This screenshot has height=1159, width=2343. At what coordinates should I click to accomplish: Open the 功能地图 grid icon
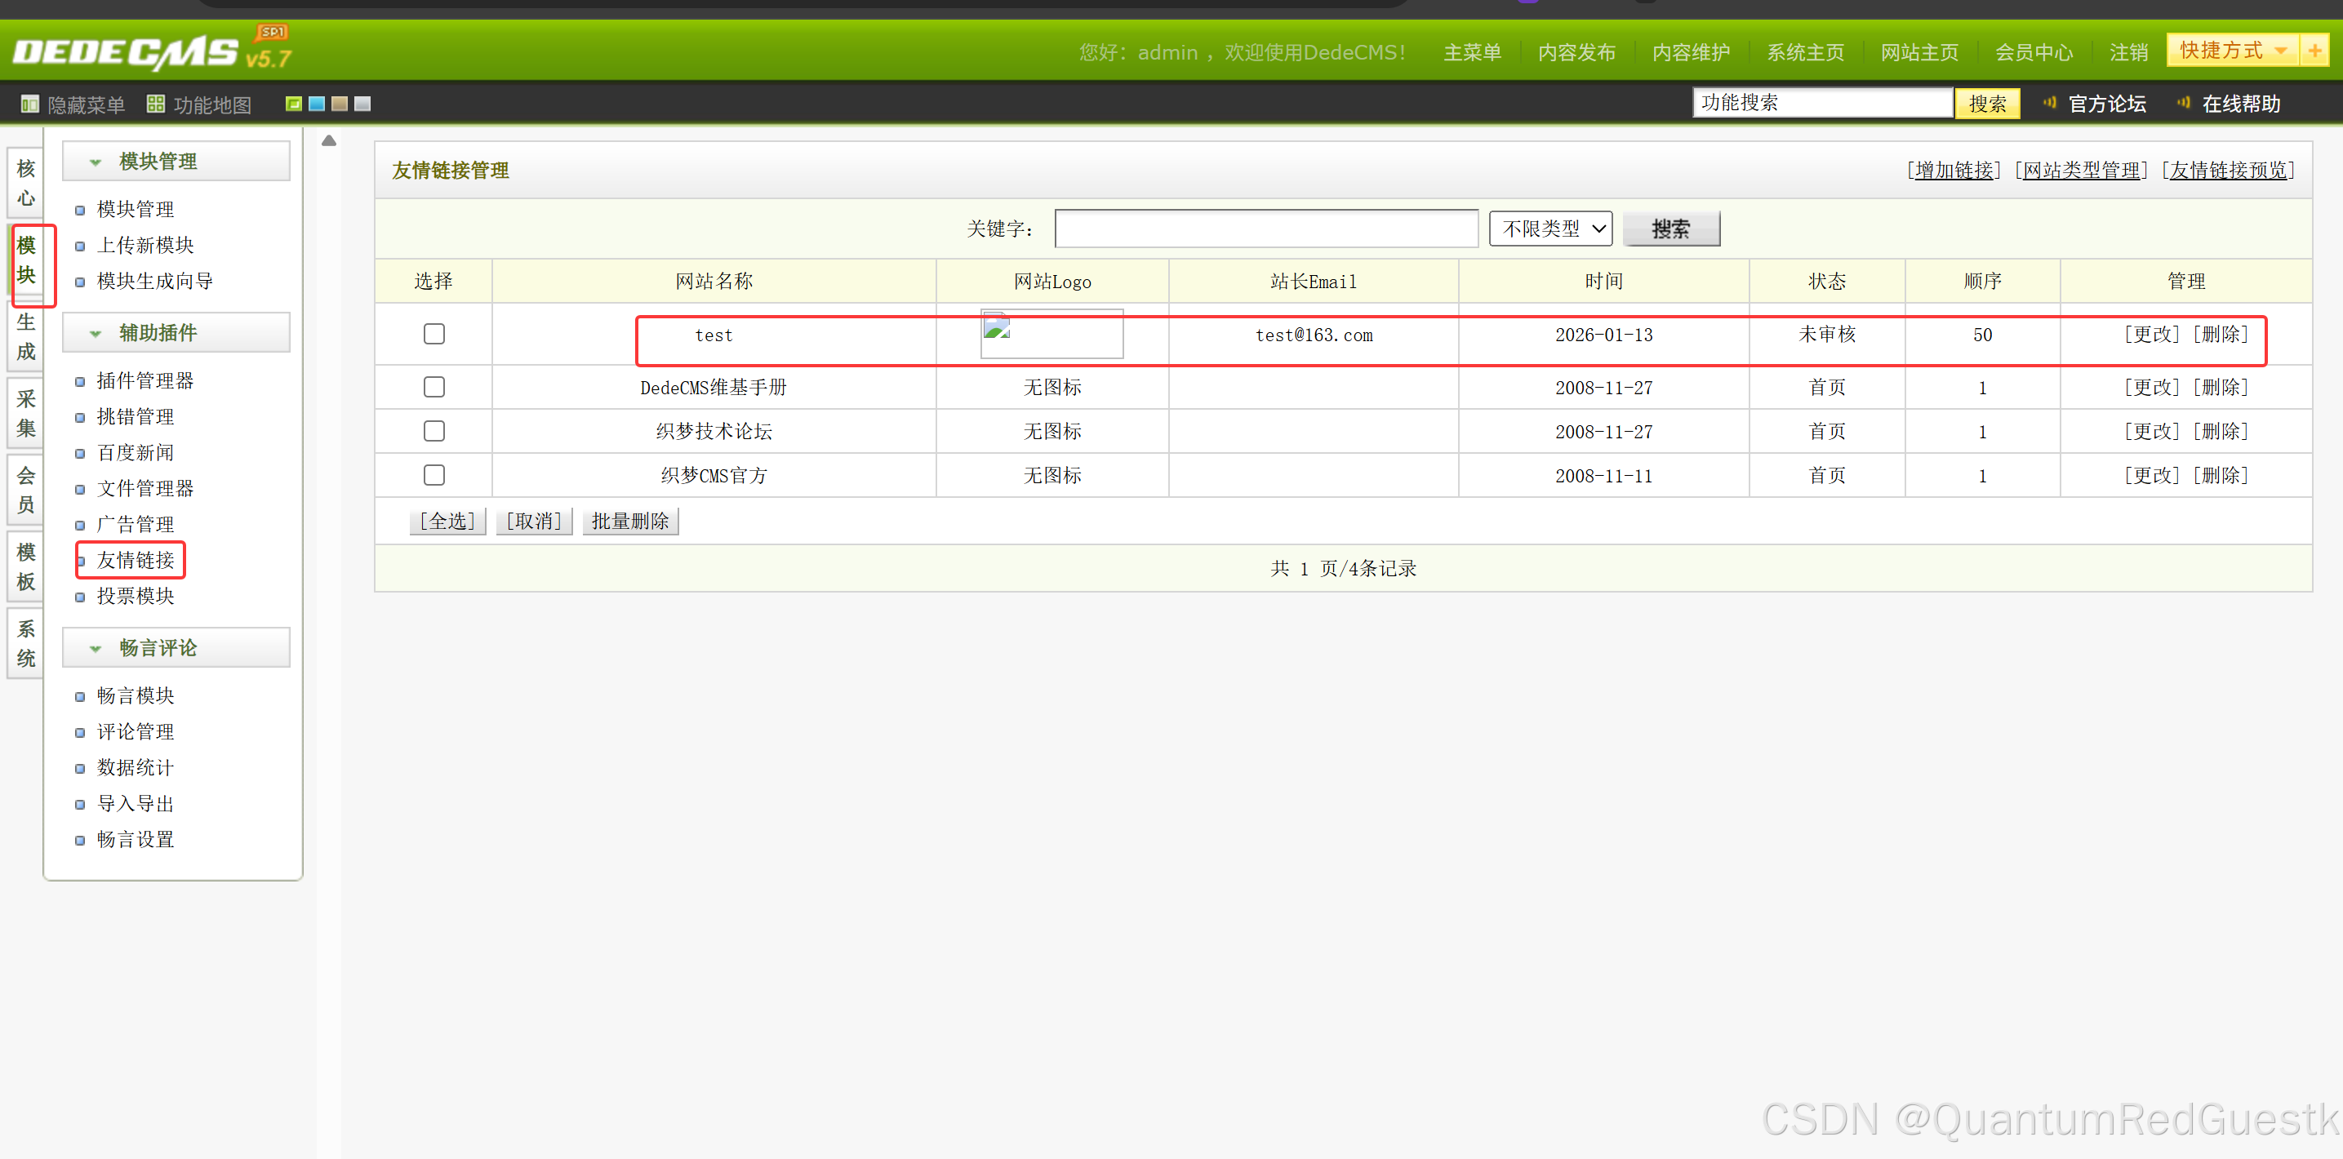click(156, 104)
